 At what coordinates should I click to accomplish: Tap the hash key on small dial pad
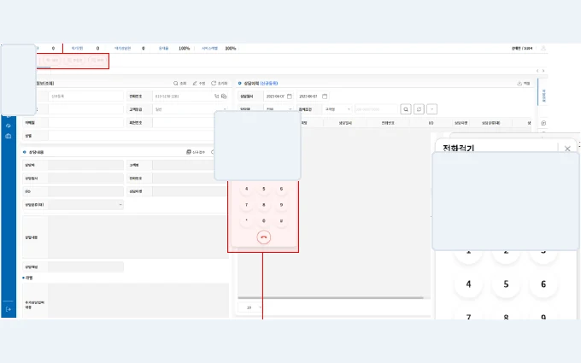tap(281, 220)
